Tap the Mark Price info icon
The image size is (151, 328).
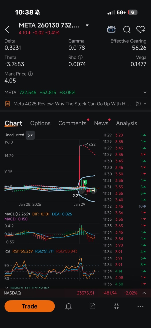pos(31,74)
